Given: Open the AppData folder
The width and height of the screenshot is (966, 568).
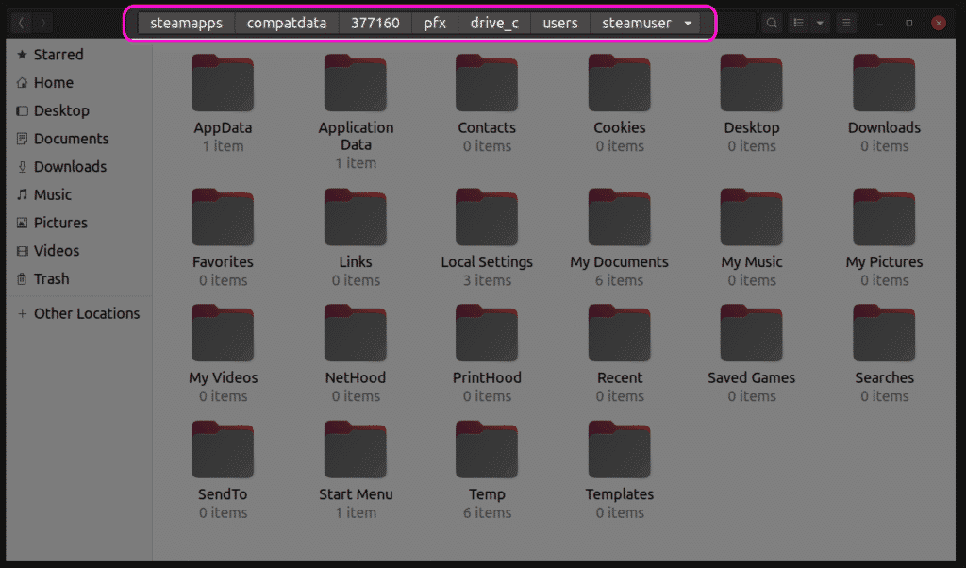Looking at the screenshot, I should click(x=223, y=83).
